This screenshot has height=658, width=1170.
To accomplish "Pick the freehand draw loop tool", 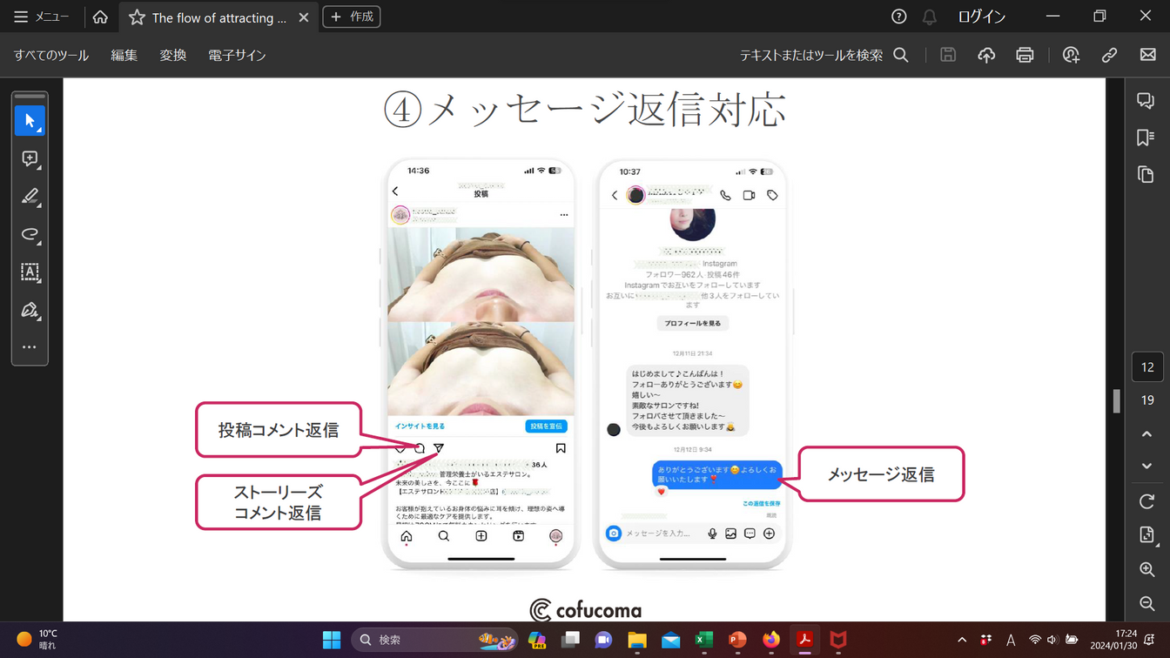I will tap(30, 234).
